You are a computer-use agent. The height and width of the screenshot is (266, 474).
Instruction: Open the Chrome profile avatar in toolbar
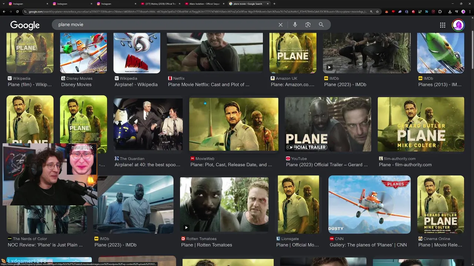463,11
